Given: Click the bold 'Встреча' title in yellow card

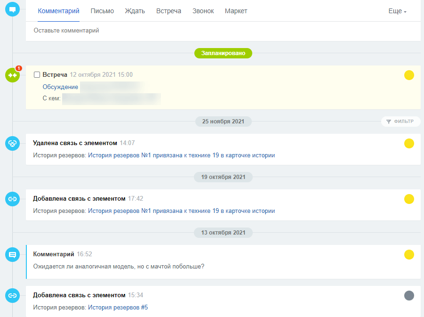Looking at the screenshot, I should [55, 75].
